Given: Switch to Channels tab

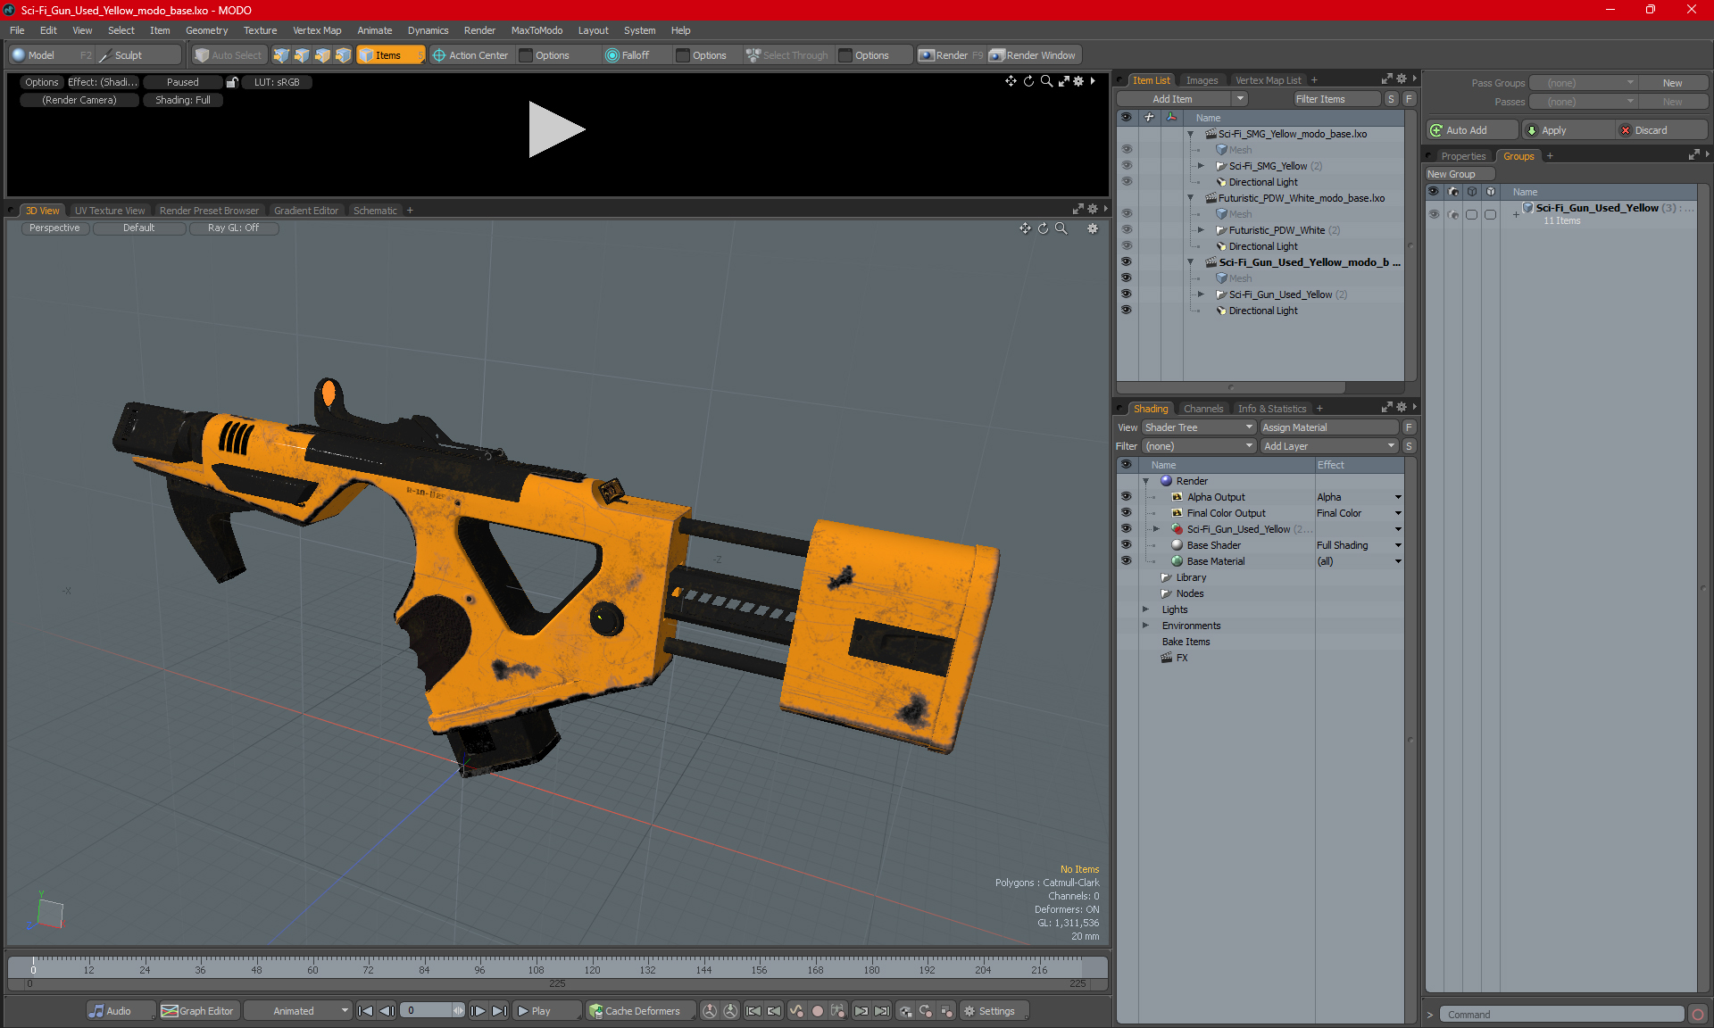Looking at the screenshot, I should pos(1203,409).
